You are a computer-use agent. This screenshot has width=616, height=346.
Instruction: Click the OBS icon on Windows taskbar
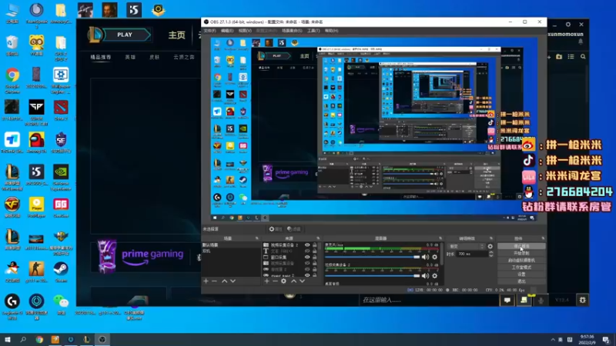point(102,340)
